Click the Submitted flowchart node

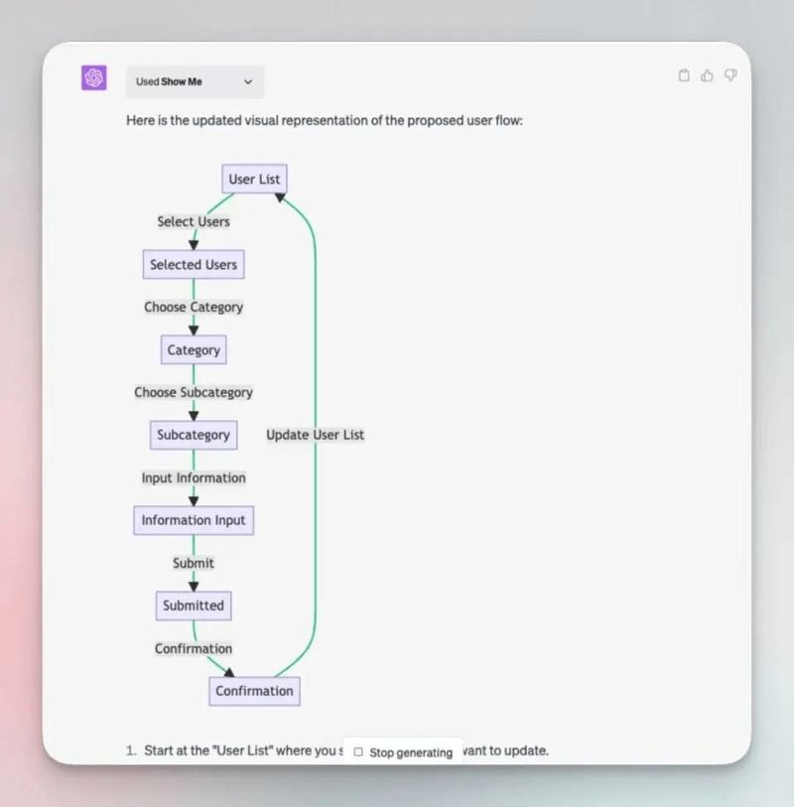coord(194,605)
